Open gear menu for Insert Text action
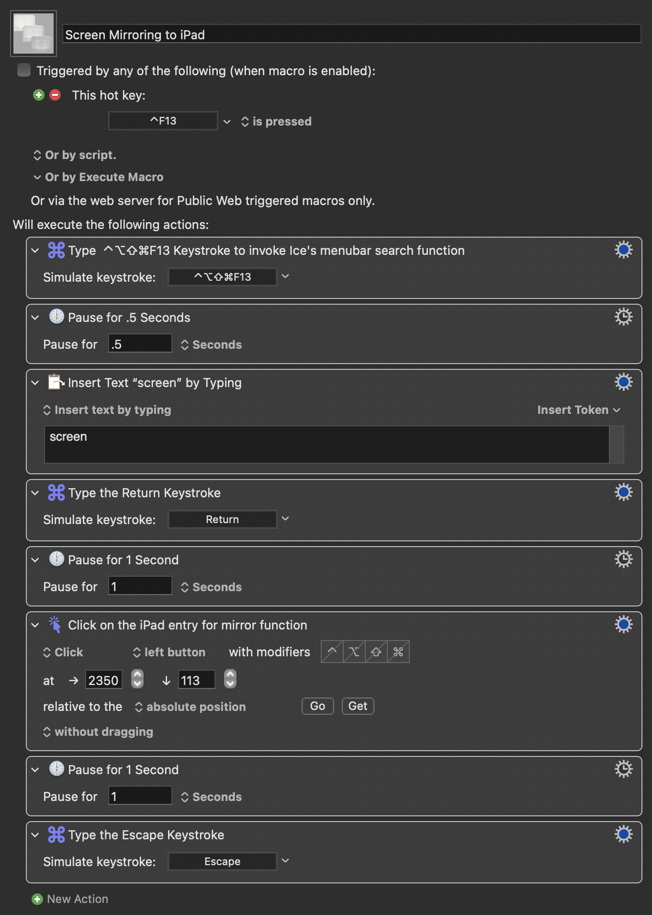This screenshot has width=652, height=915. point(623,382)
